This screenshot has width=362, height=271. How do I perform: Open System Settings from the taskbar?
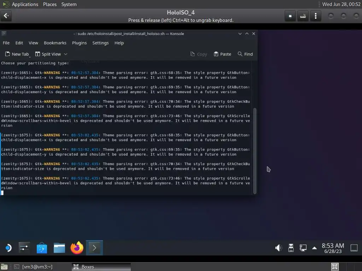(x=24, y=248)
